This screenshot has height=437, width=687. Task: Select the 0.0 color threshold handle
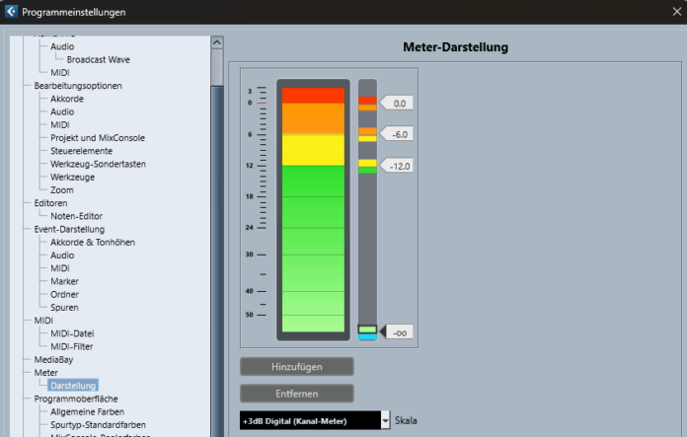click(x=396, y=104)
